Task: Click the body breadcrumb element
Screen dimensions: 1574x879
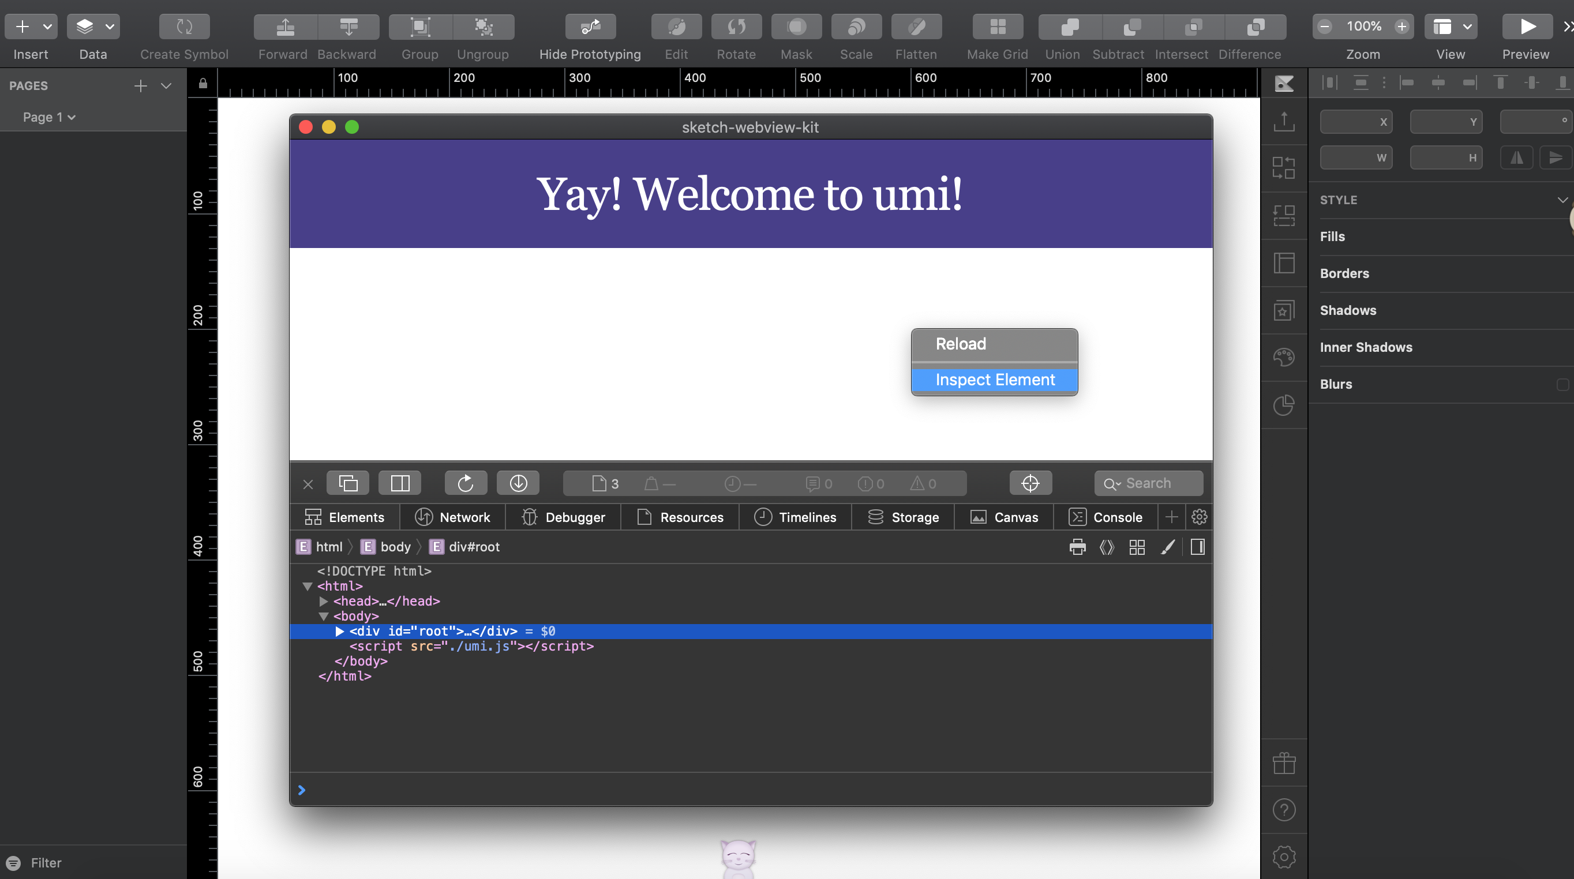Action: 385,547
